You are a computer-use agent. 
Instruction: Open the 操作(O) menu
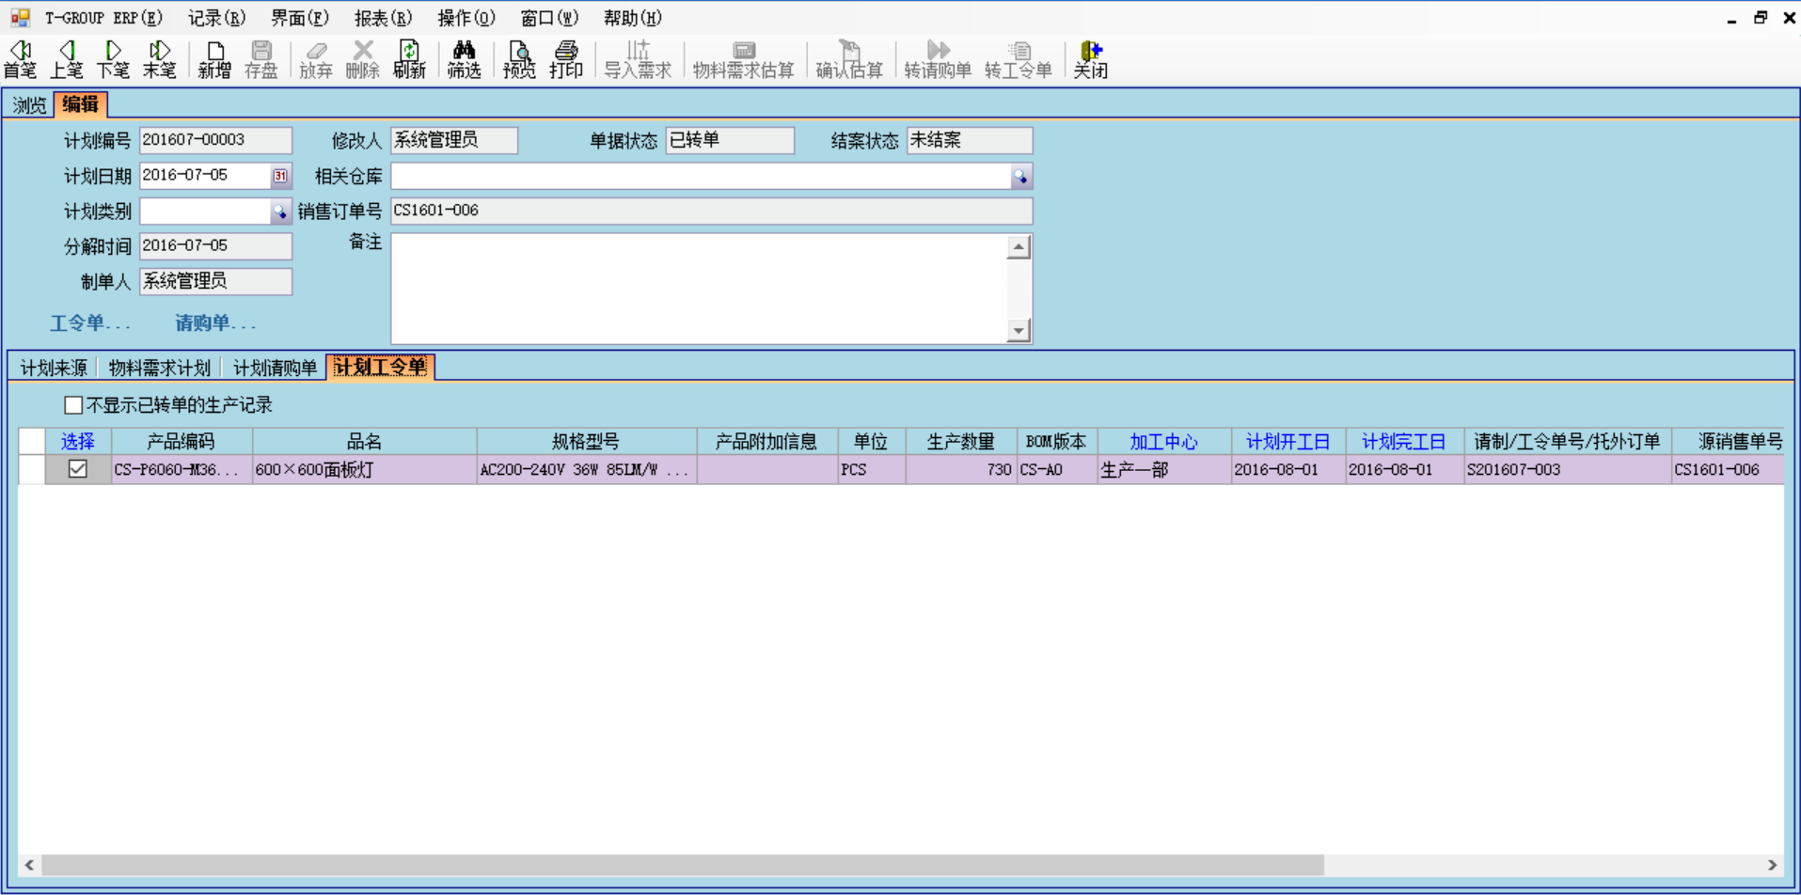coord(466,18)
